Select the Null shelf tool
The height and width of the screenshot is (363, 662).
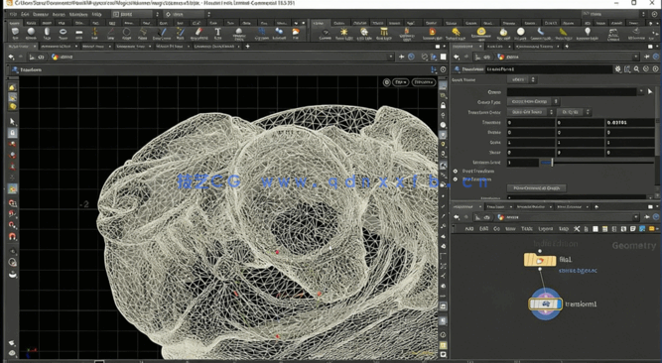[x=94, y=33]
